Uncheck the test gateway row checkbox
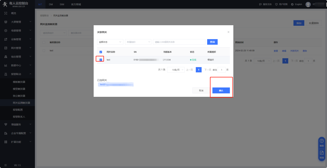The height and width of the screenshot is (168, 327). click(101, 60)
